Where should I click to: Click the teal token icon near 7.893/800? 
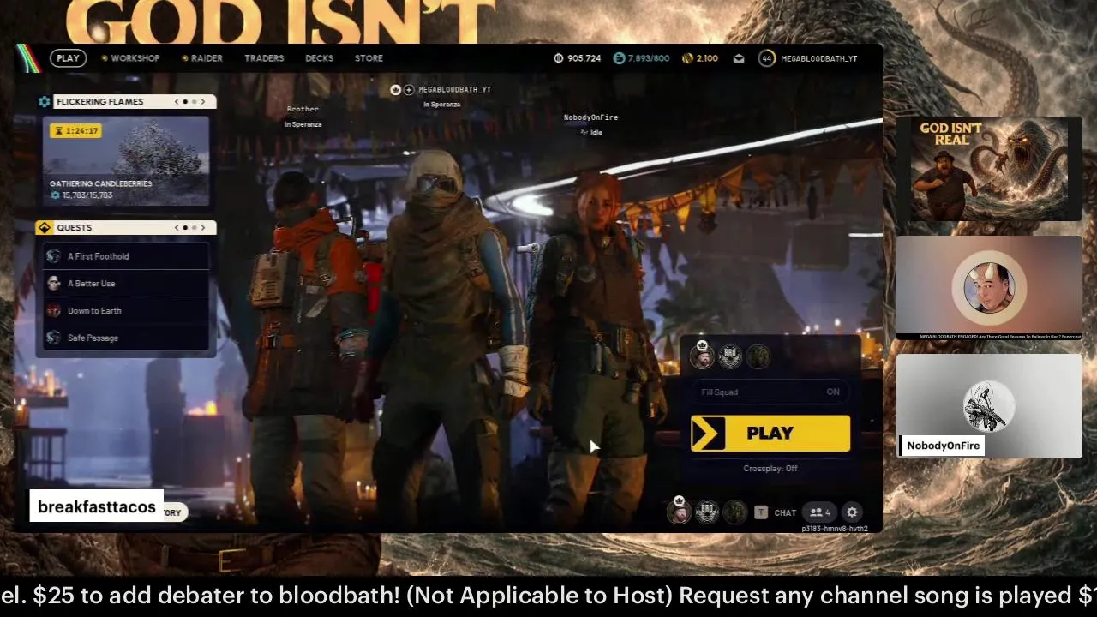619,58
